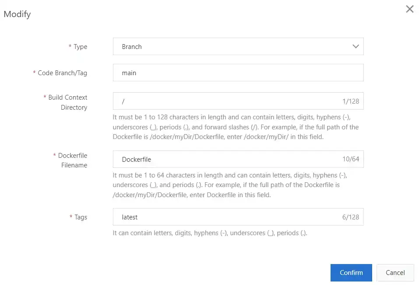
Task: Click the 6/128 character counter in Tags
Action: click(350, 217)
